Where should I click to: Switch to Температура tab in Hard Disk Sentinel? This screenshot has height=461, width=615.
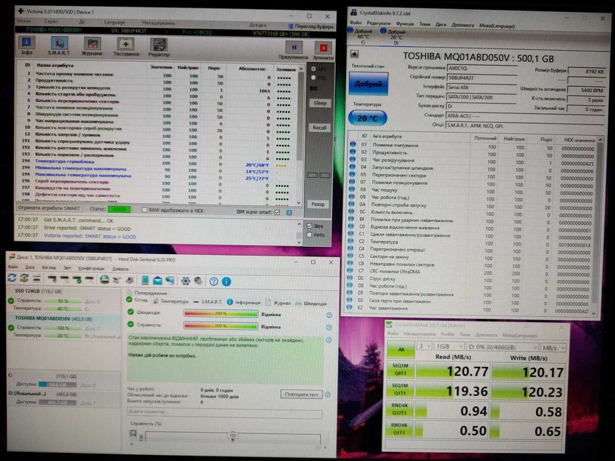click(171, 301)
